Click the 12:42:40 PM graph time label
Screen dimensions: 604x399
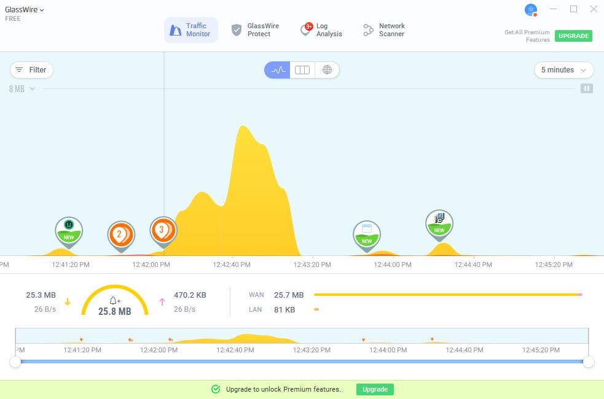(x=232, y=265)
